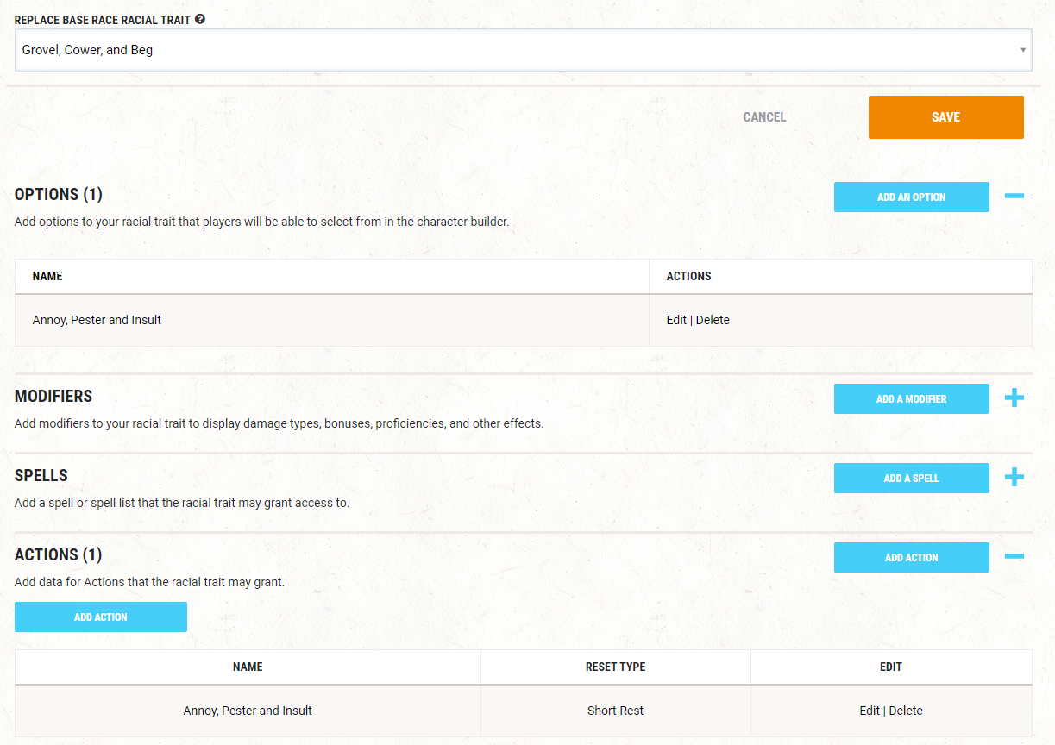Click Annoy, Pester and Insult in options table
The height and width of the screenshot is (745, 1055).
click(x=97, y=320)
